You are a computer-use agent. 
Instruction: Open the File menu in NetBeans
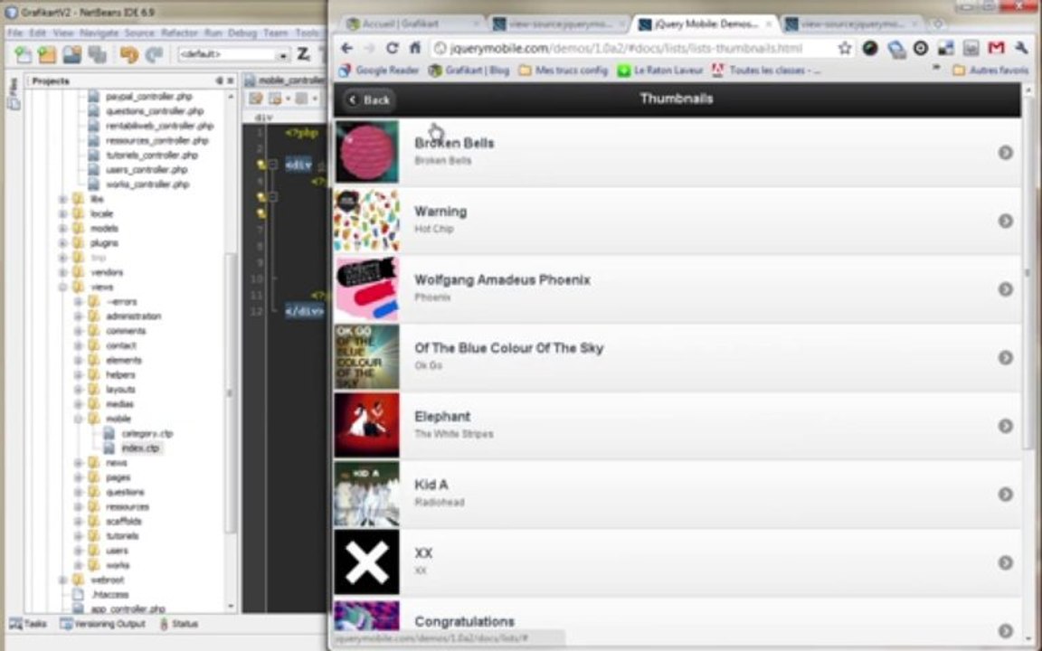[15, 33]
